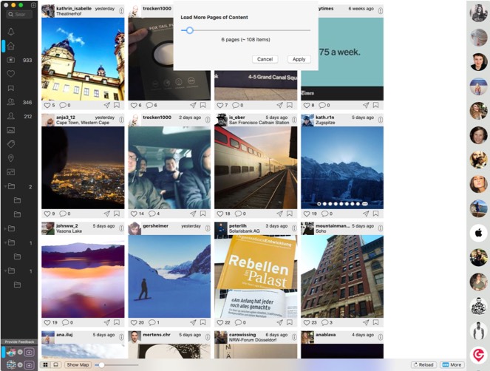
Task: Click Cancel in Load More dialog
Action: 265,59
